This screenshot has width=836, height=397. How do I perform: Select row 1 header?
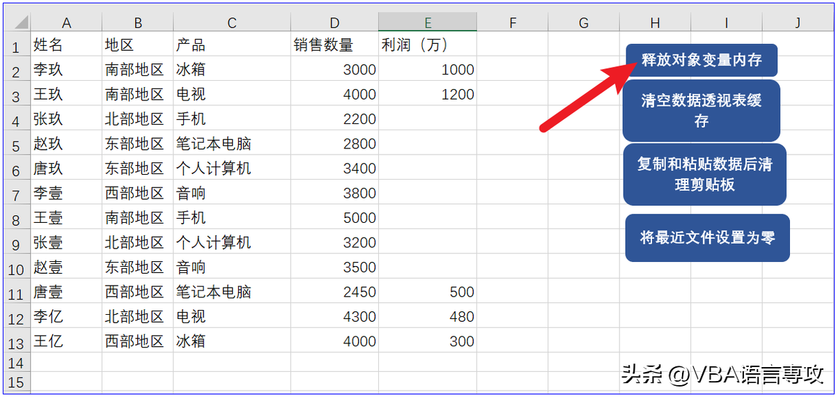17,45
